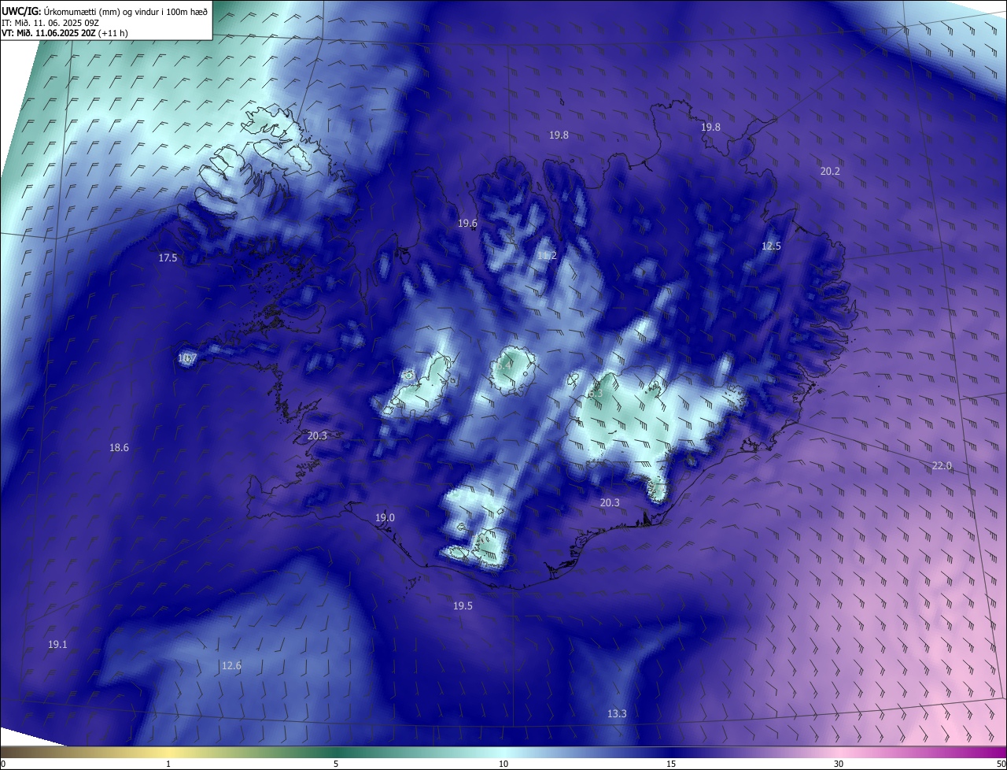Image resolution: width=1007 pixels, height=770 pixels.
Task: Click the legend tick label 50
Action: [x=1001, y=764]
